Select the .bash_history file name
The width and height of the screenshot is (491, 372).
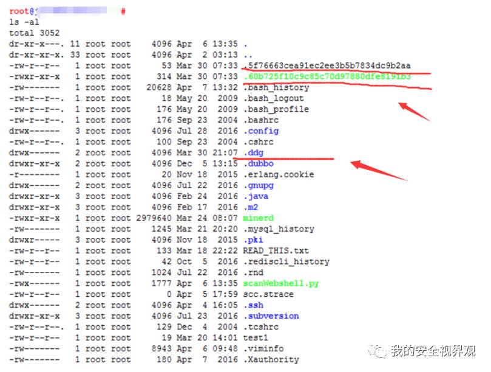[276, 87]
